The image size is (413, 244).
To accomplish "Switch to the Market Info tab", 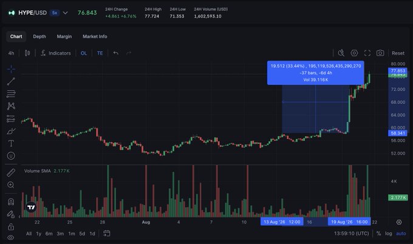I will tap(95, 36).
